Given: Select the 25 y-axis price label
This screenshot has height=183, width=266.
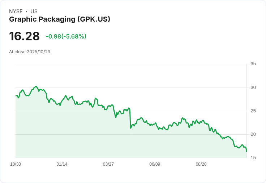Looking at the screenshot, I should (x=253, y=111).
